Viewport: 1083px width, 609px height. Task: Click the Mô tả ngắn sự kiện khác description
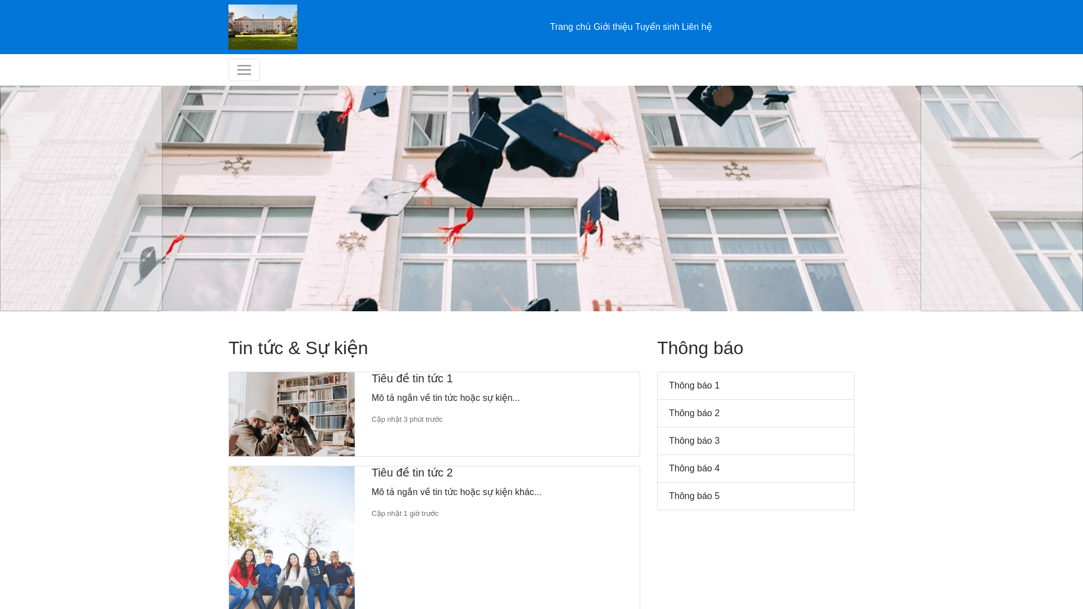pos(456,492)
